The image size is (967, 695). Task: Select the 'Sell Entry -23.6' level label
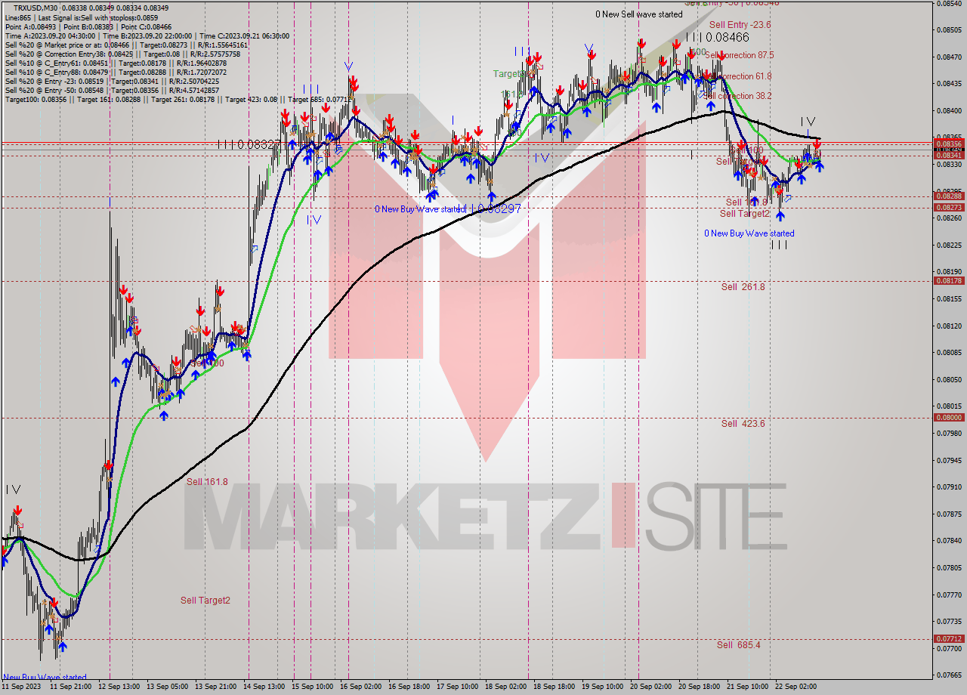coord(740,25)
